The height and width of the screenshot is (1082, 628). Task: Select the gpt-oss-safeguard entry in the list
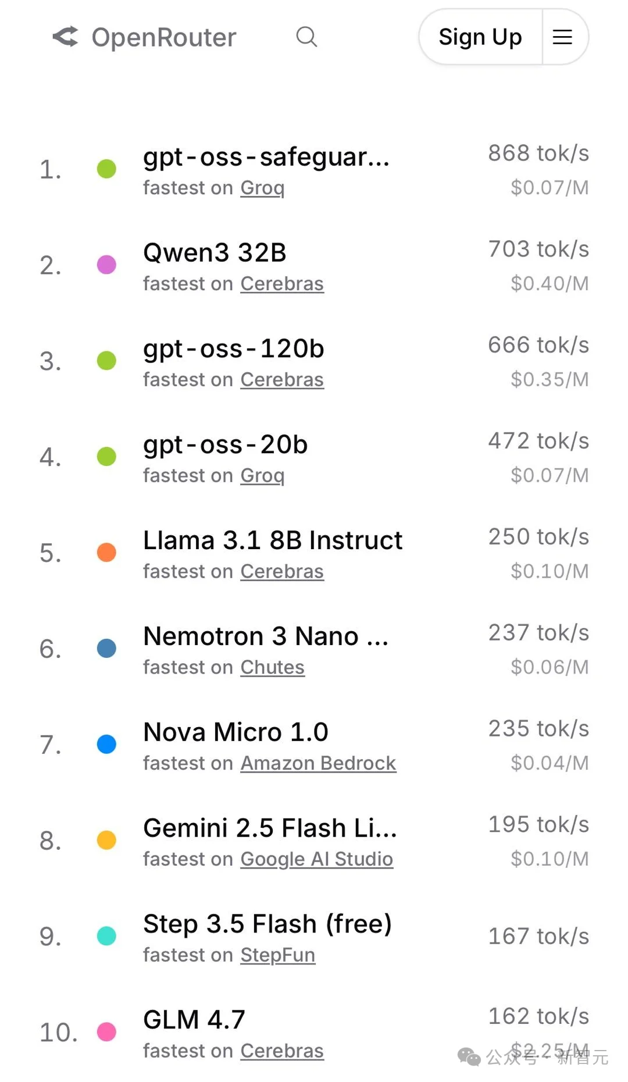coord(267,157)
